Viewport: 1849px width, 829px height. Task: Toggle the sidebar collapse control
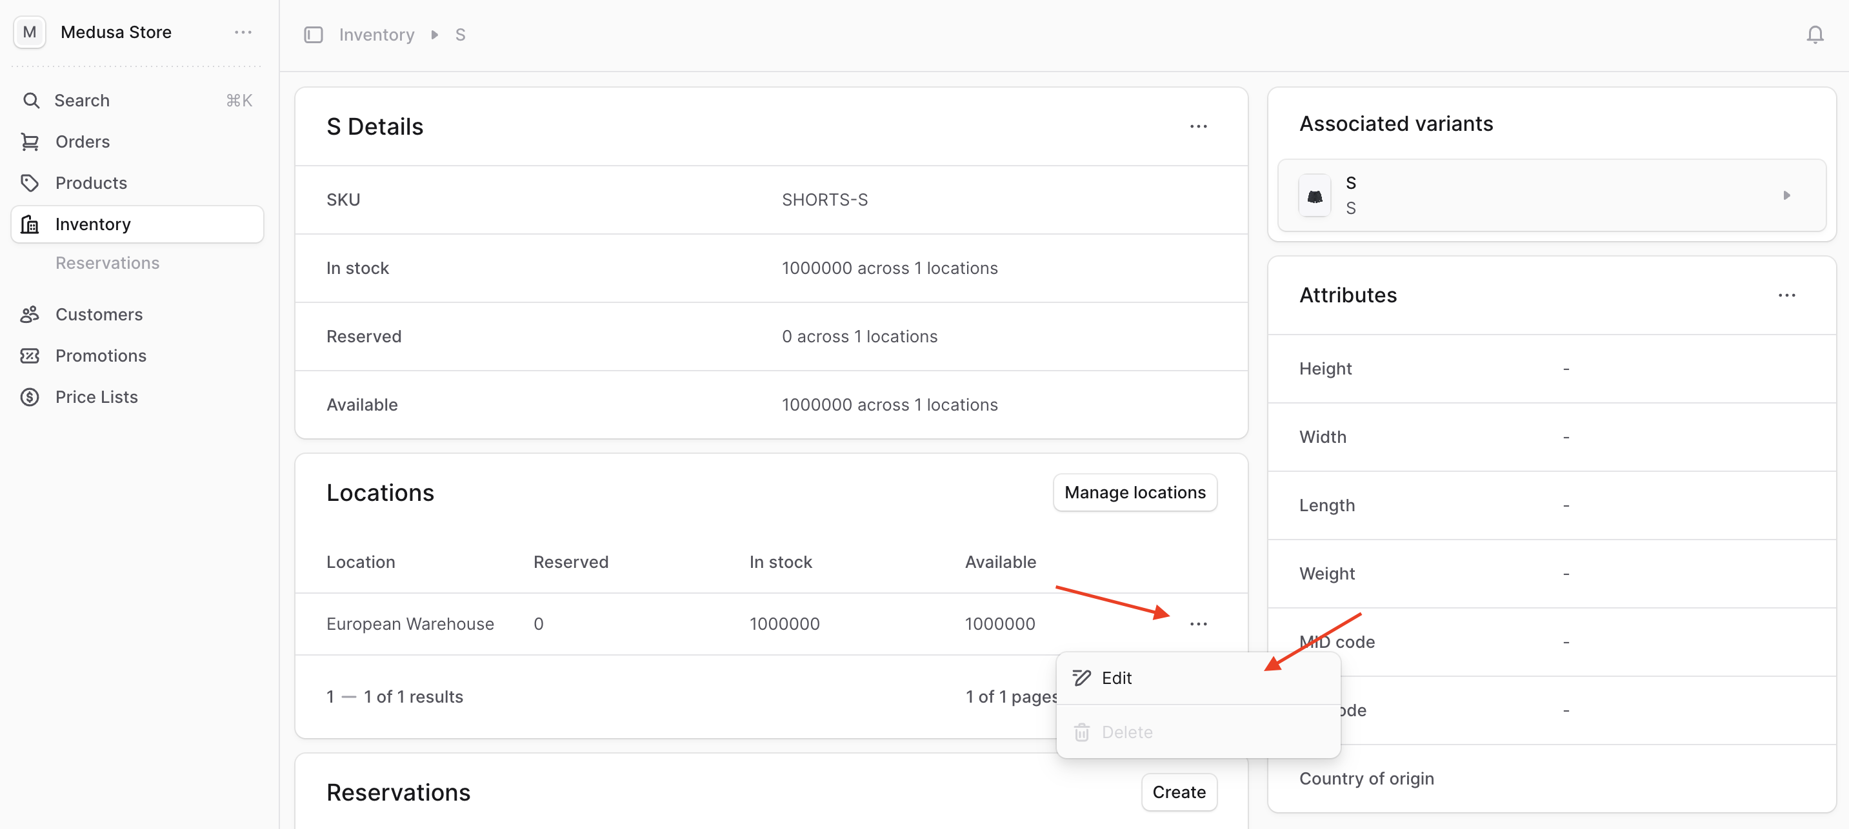coord(314,34)
